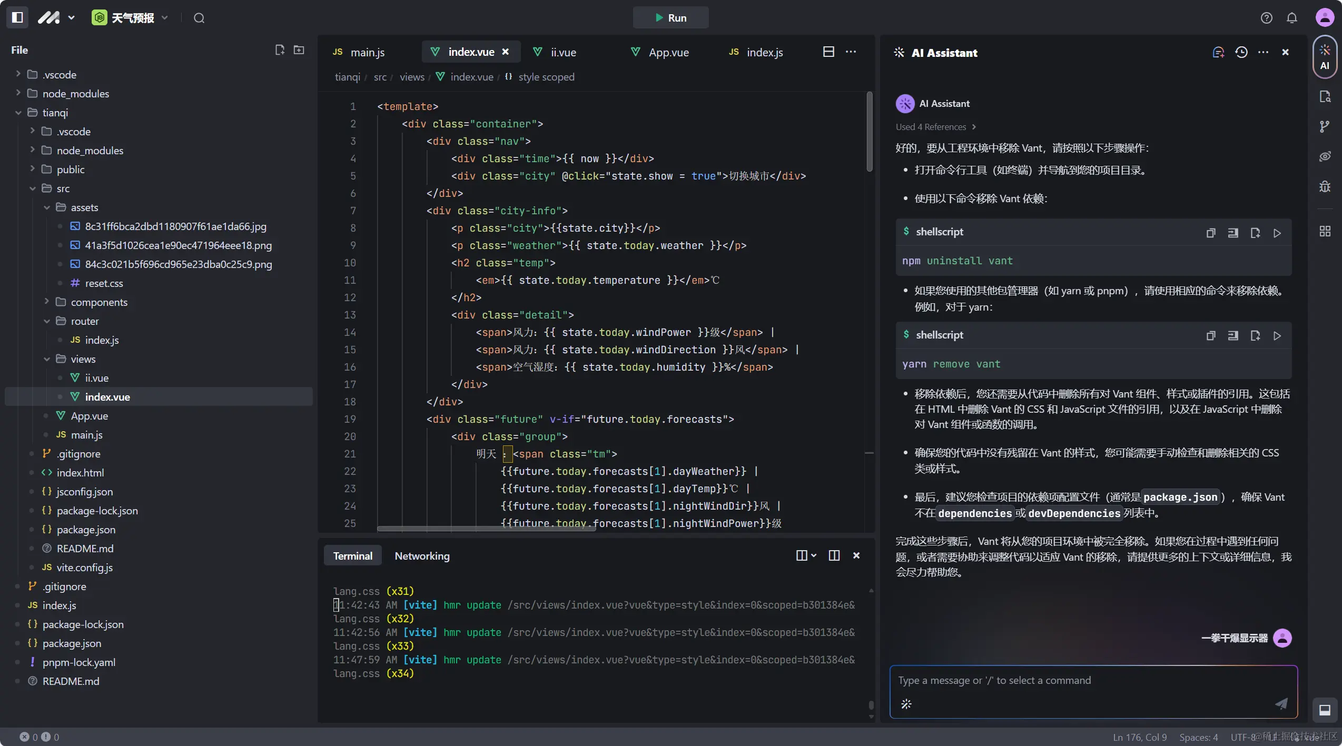This screenshot has height=746, width=1342.
Task: Open chat history clock icon in AI Assistant
Action: [1241, 52]
